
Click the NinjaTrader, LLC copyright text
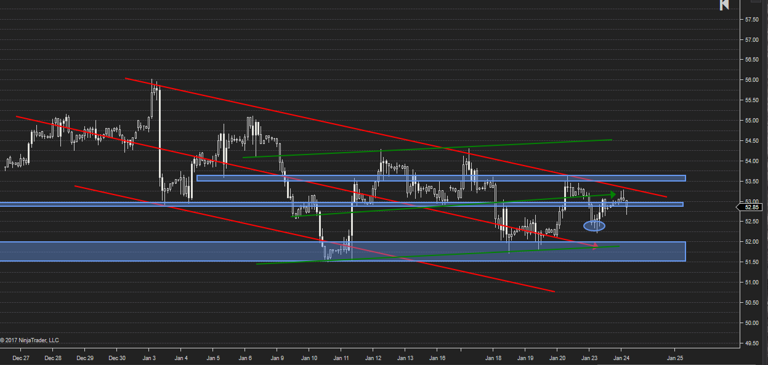click(30, 340)
